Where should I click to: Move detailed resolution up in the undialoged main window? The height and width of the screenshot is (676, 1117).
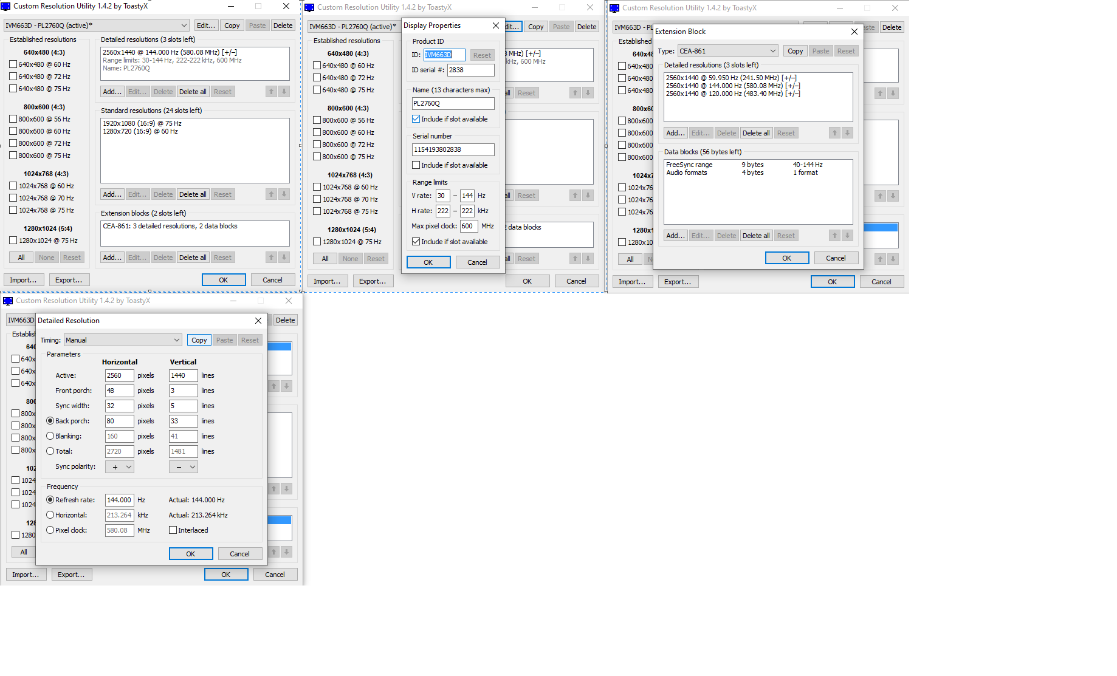pos(271,92)
